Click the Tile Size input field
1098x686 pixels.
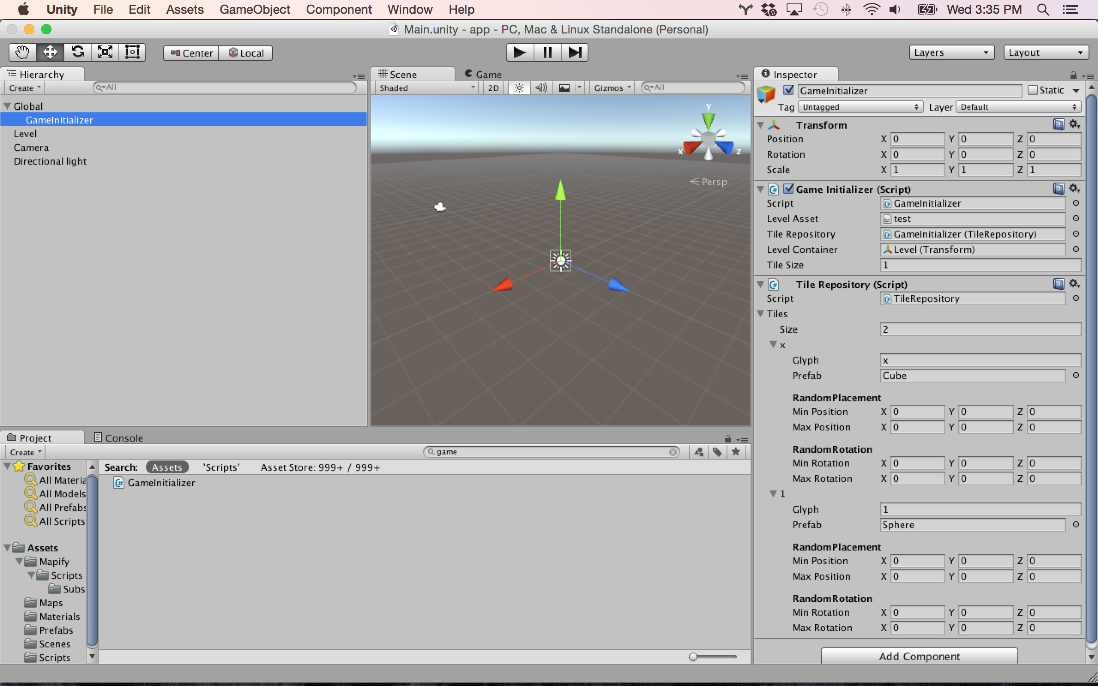coord(980,265)
